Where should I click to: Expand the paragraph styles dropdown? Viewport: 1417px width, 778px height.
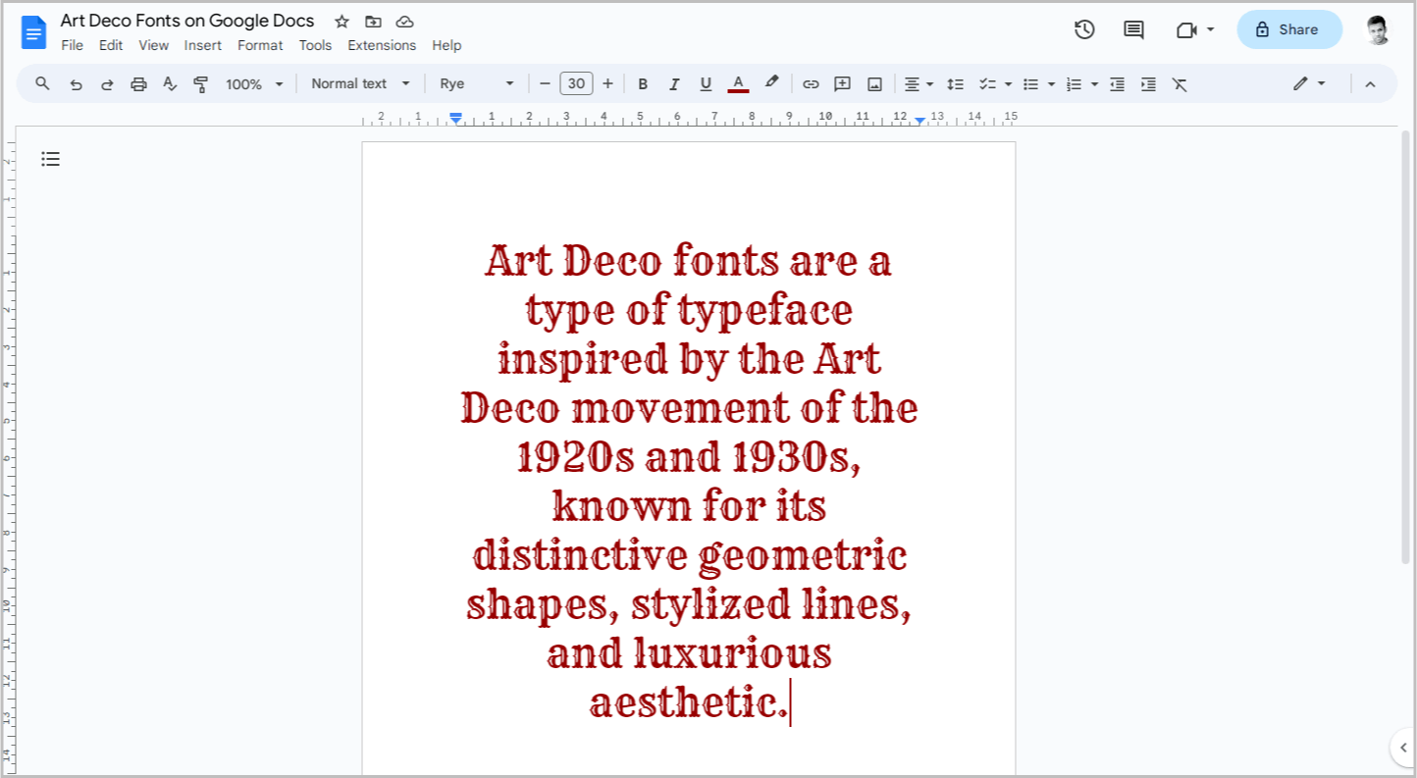click(359, 83)
